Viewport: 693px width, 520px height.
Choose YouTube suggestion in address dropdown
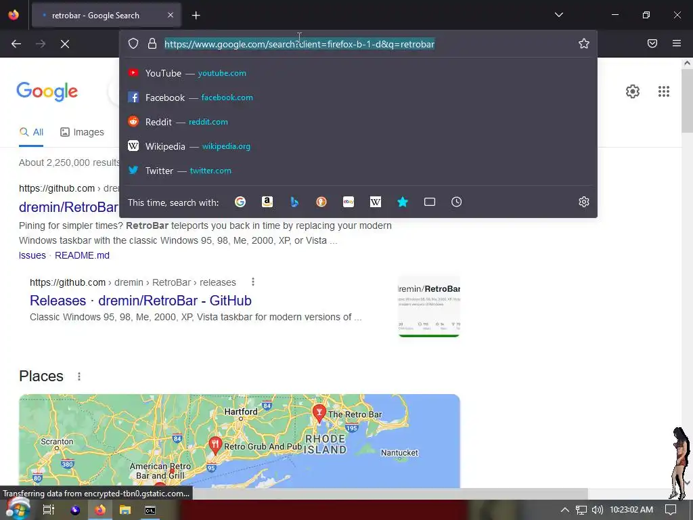pyautogui.click(x=358, y=73)
